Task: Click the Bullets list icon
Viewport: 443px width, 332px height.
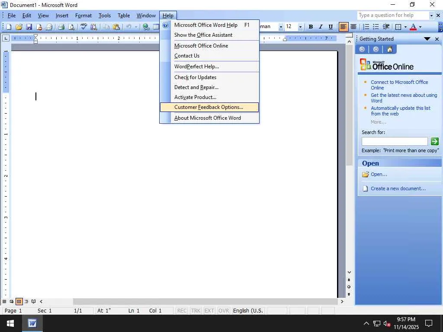Action: (376, 27)
